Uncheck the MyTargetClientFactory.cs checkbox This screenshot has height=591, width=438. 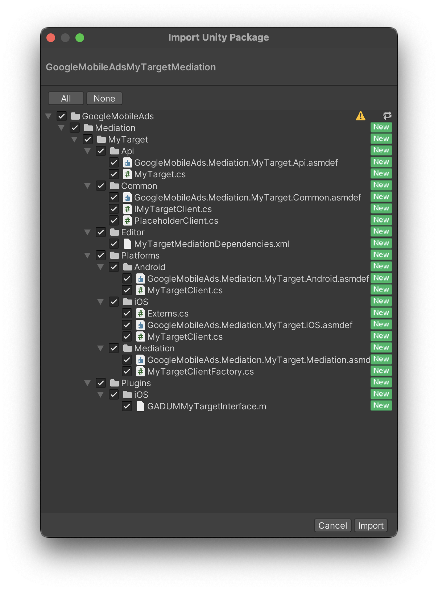pyautogui.click(x=127, y=372)
